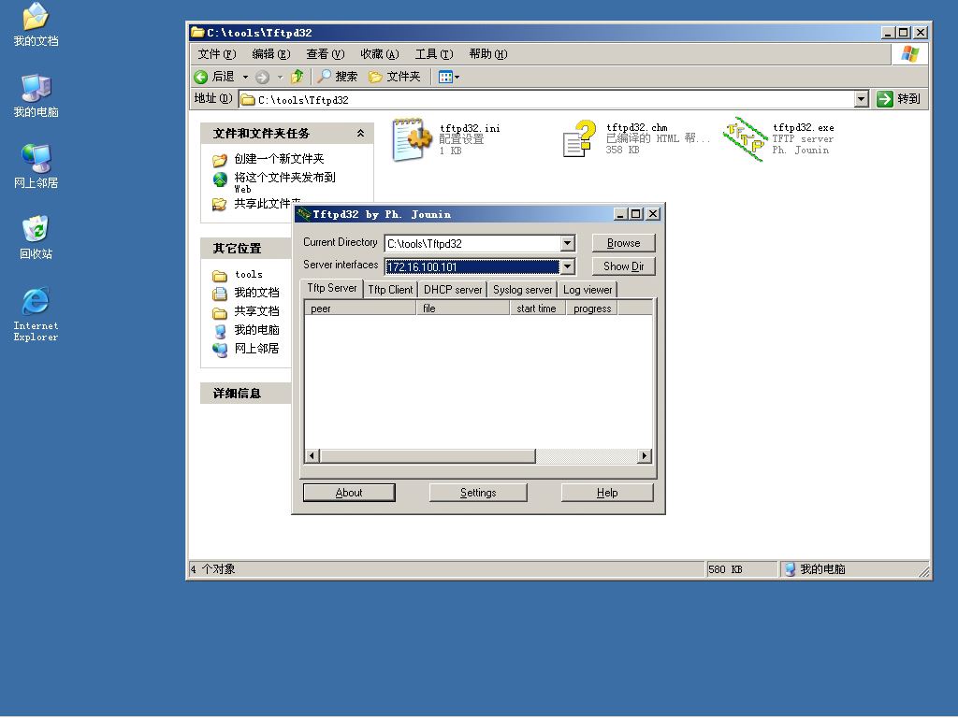
Task: Toggle the Folders (文件夹) pane button
Action: click(395, 77)
